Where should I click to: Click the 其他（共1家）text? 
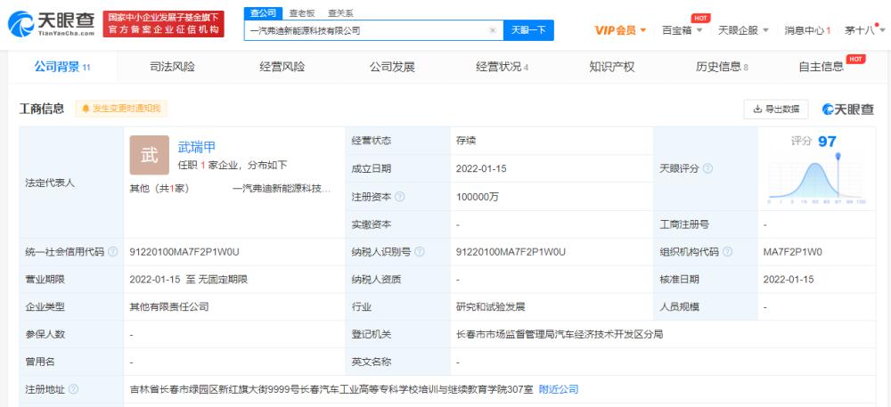tap(159, 189)
